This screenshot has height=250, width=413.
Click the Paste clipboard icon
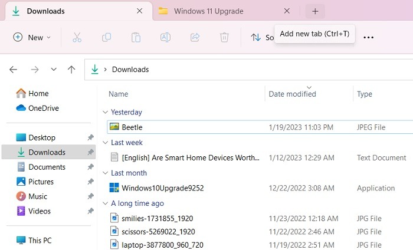pos(136,37)
